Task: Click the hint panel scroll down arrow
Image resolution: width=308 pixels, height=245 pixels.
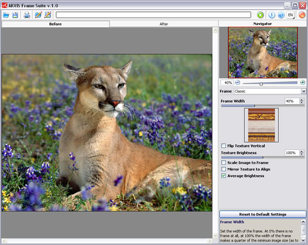Action: (303, 240)
